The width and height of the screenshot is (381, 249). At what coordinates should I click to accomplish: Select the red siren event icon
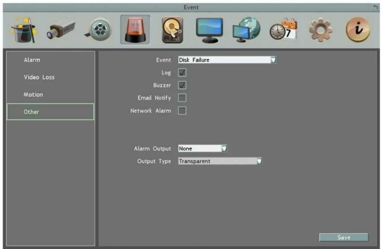pos(135,30)
